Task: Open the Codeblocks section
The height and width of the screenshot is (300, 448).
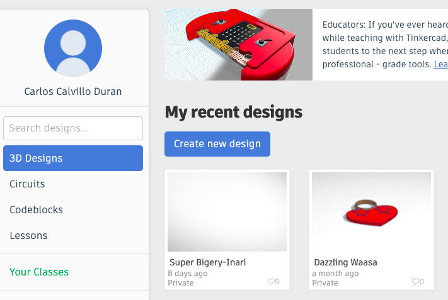Action: 36,210
